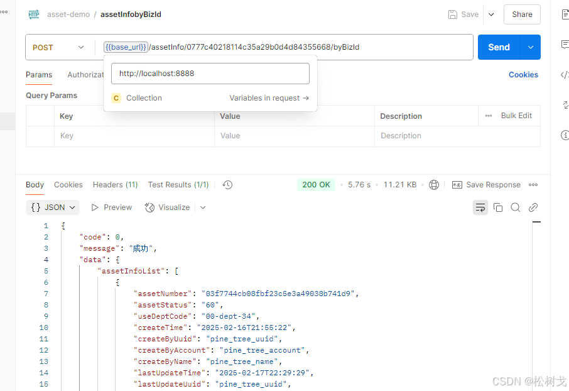This screenshot has height=391, width=569.
Task: Click the response history clock icon
Action: click(x=227, y=185)
